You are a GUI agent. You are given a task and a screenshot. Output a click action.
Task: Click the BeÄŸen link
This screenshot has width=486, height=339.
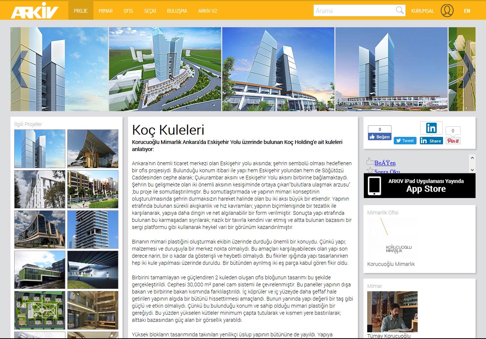[x=385, y=163]
